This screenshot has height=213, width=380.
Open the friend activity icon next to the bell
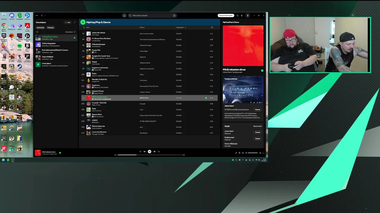click(x=242, y=15)
